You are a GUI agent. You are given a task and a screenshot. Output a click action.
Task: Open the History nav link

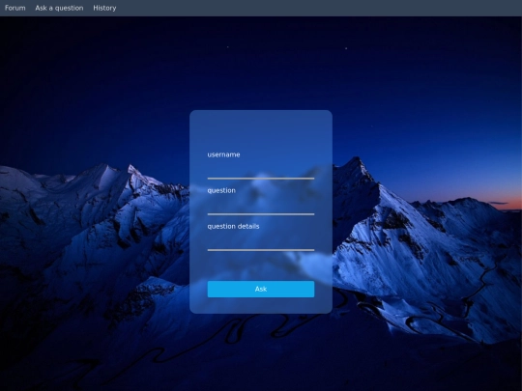(104, 8)
